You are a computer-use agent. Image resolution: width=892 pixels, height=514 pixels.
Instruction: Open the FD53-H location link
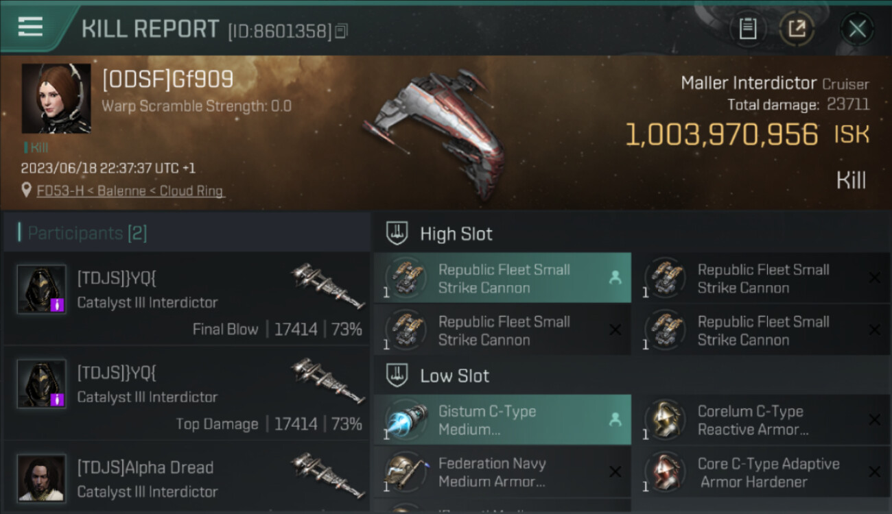point(130,191)
